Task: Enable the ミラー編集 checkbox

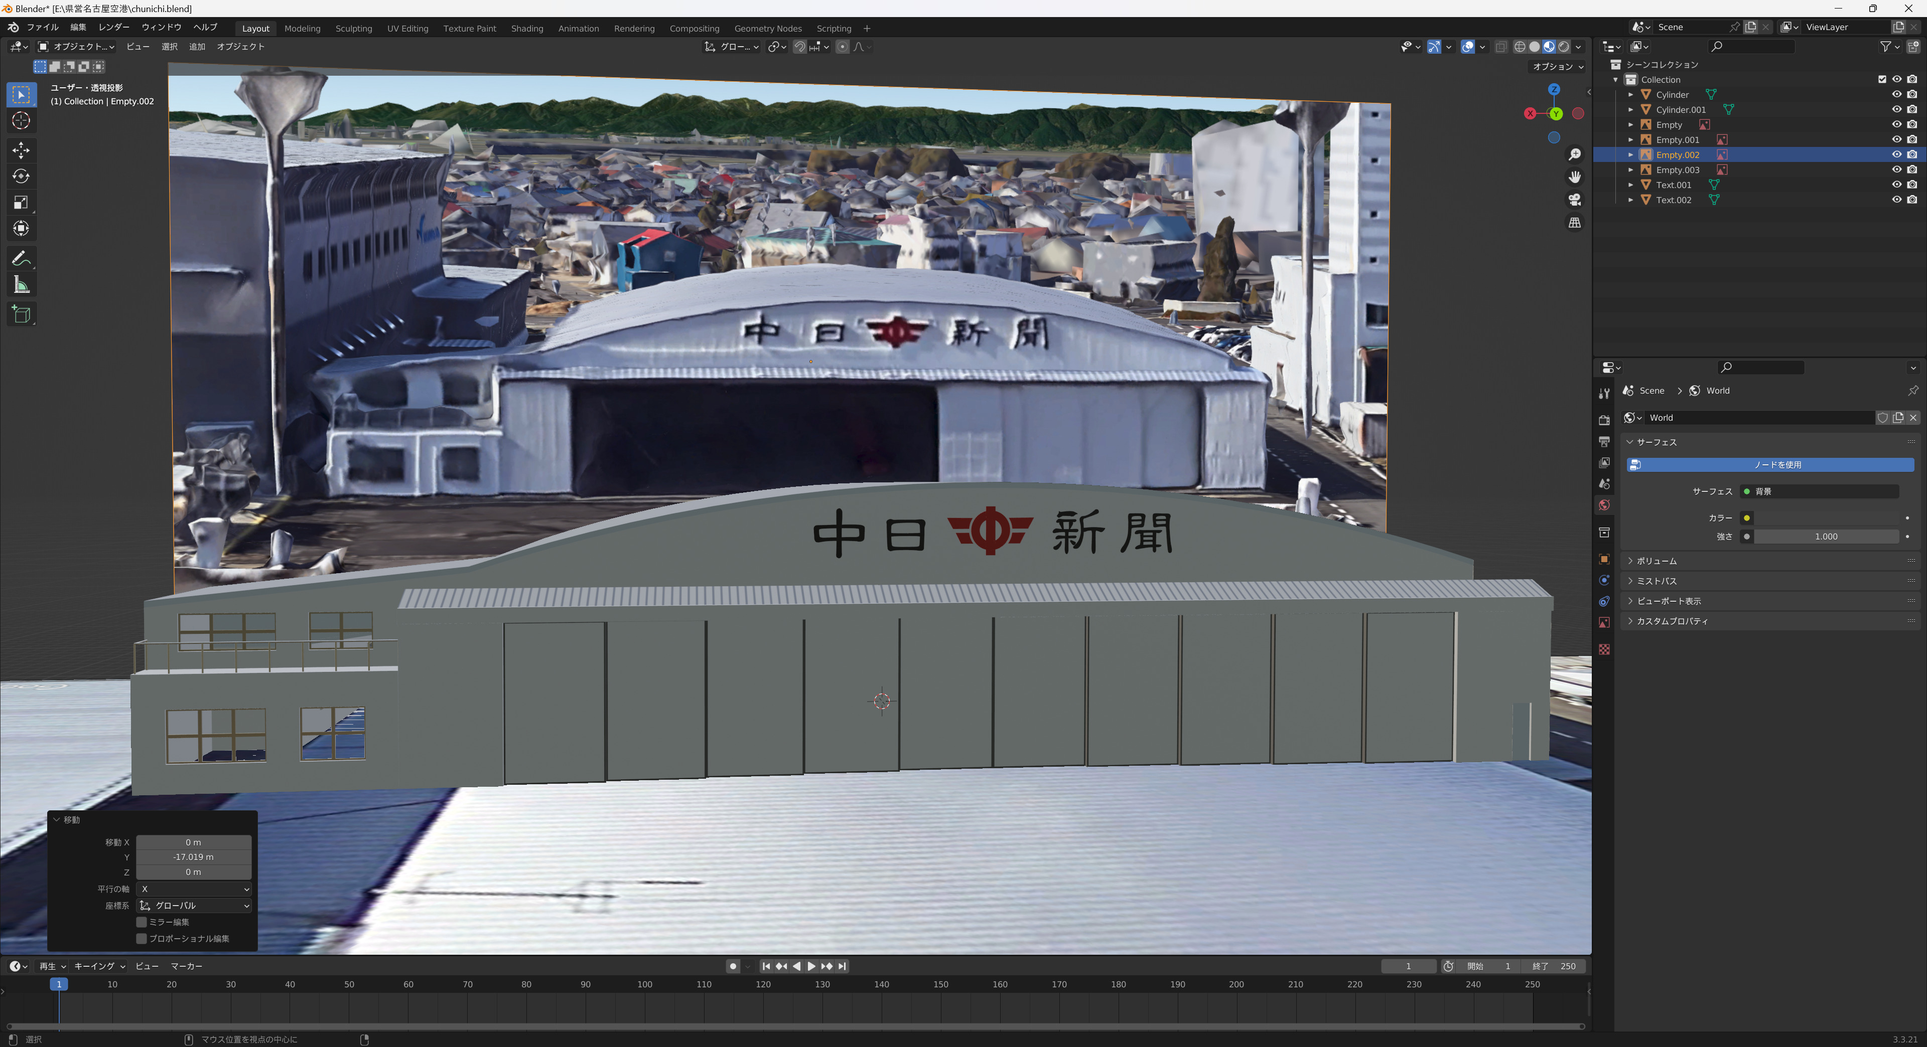Action: (142, 922)
